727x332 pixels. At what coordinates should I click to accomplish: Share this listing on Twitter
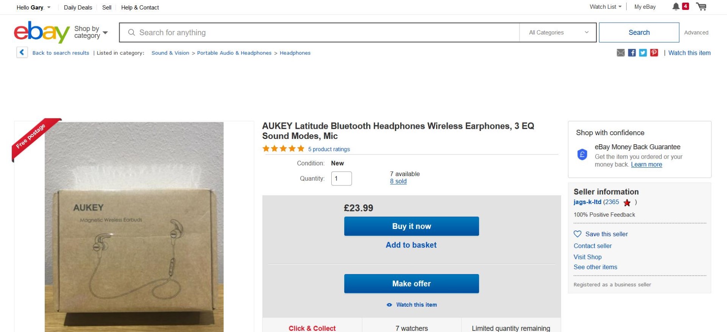(643, 53)
